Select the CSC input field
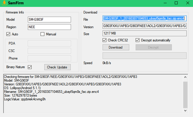 coord(49,51)
